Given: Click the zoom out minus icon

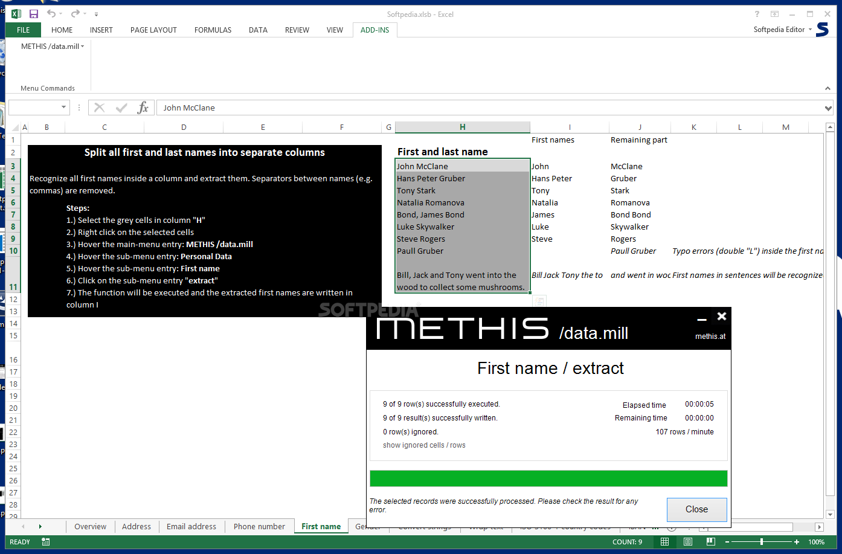Looking at the screenshot, I should pos(727,542).
